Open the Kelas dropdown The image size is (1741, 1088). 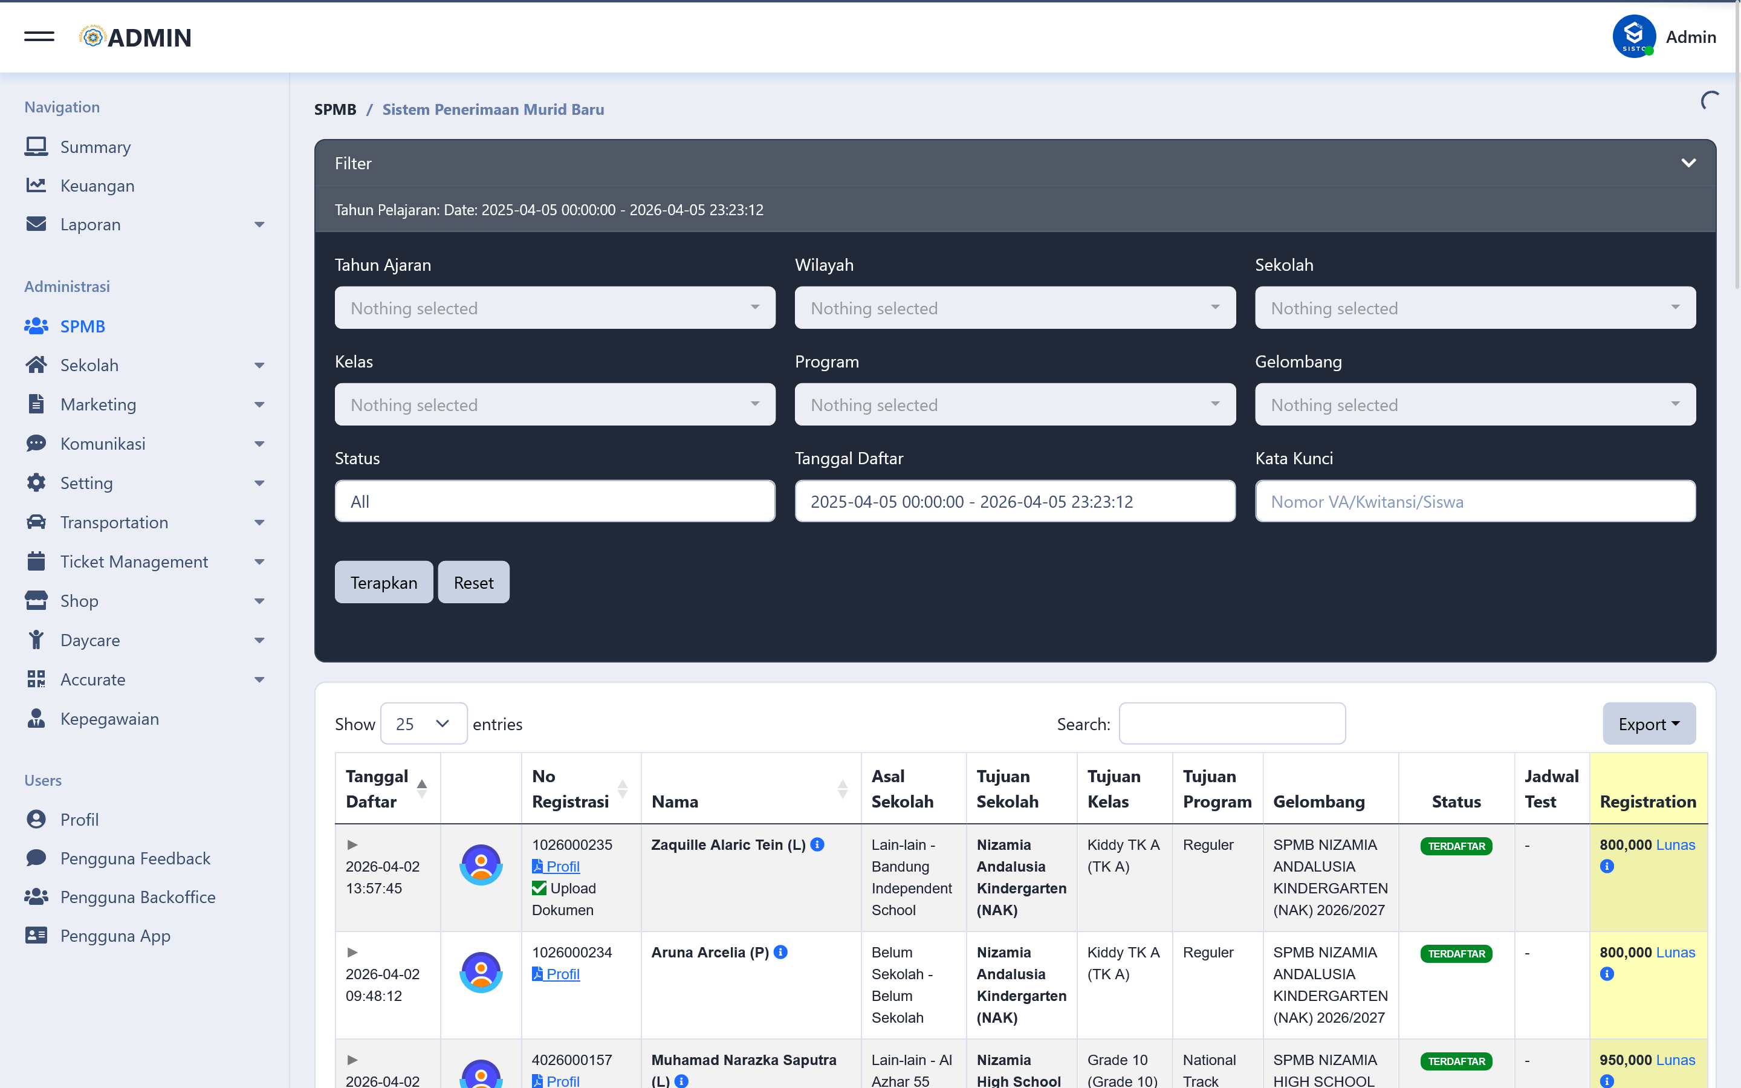555,404
